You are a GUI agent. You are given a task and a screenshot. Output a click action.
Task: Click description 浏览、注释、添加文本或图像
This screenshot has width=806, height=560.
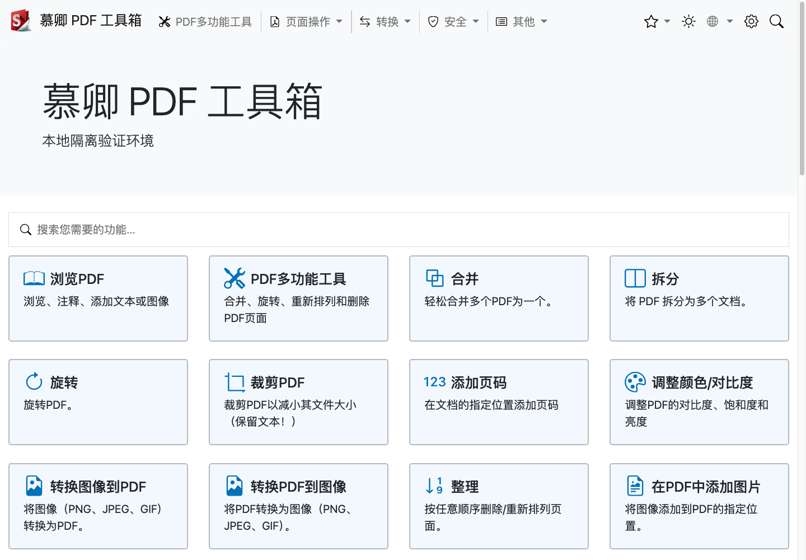tap(96, 301)
